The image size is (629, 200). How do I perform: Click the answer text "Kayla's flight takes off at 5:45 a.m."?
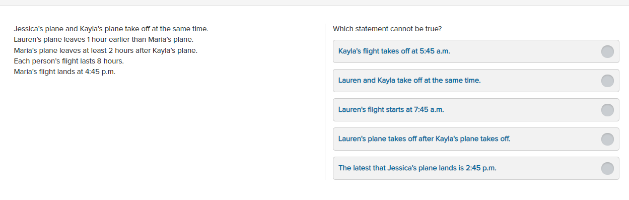[x=394, y=51]
